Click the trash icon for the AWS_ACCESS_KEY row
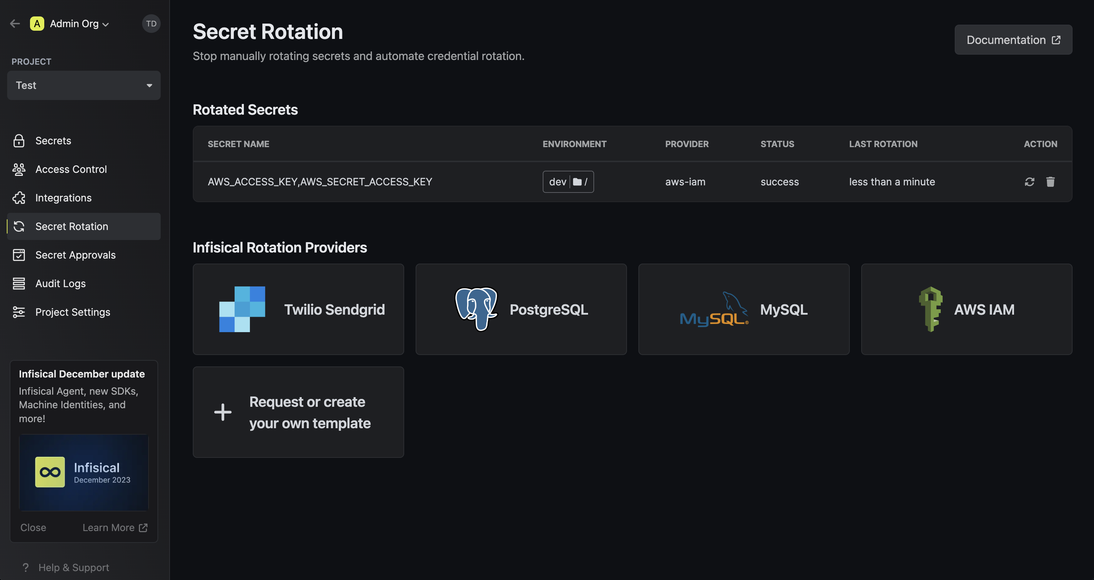Viewport: 1094px width, 580px height. click(x=1050, y=182)
